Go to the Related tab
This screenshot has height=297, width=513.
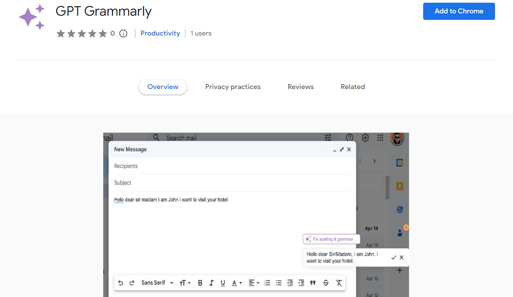tap(353, 87)
